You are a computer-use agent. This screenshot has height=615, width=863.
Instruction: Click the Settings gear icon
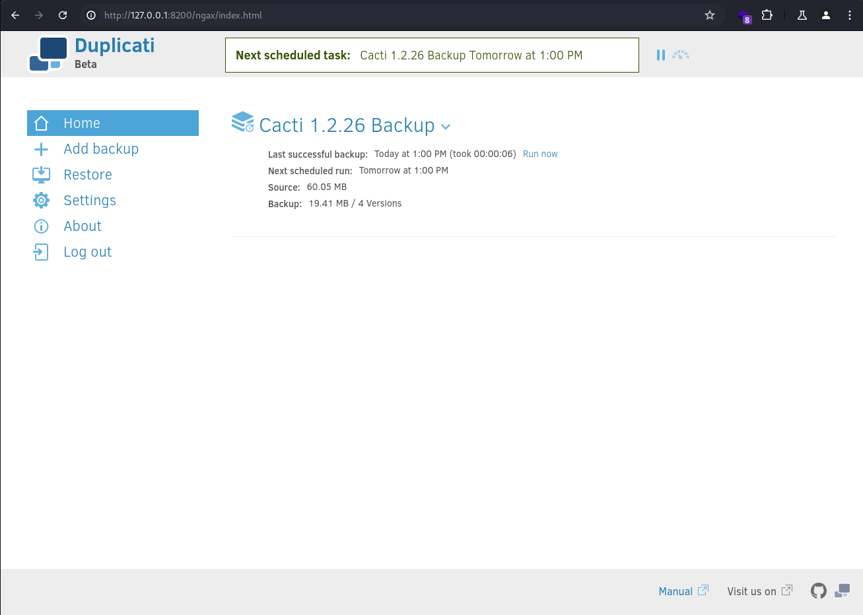41,201
